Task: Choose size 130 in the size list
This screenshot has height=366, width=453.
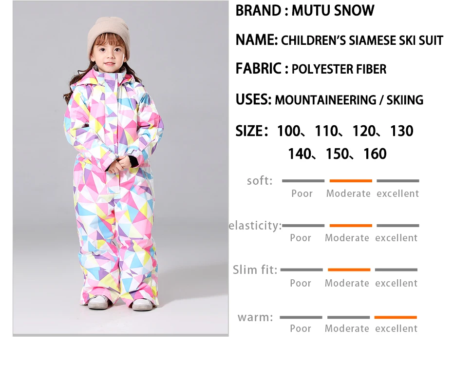Action: click(x=401, y=131)
